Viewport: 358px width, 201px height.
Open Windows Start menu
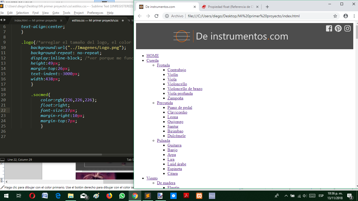click(6, 196)
